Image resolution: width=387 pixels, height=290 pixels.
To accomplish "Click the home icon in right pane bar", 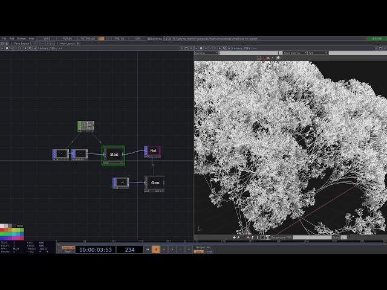I will pos(201,48).
